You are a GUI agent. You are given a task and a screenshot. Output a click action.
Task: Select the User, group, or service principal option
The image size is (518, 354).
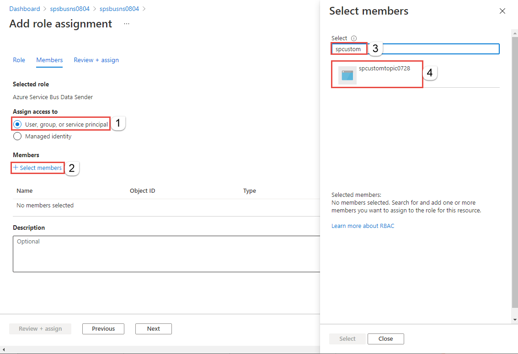click(x=17, y=123)
